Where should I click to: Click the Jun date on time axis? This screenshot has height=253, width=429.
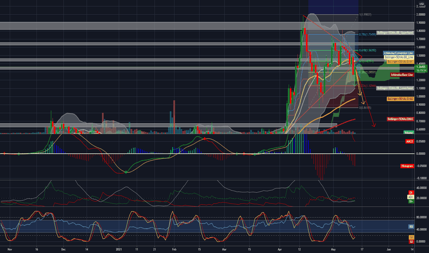pyautogui.click(x=388, y=249)
